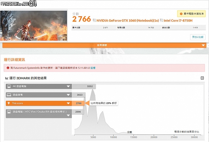
Task: Click the graphics score value 2 671
Action: coord(105,28)
